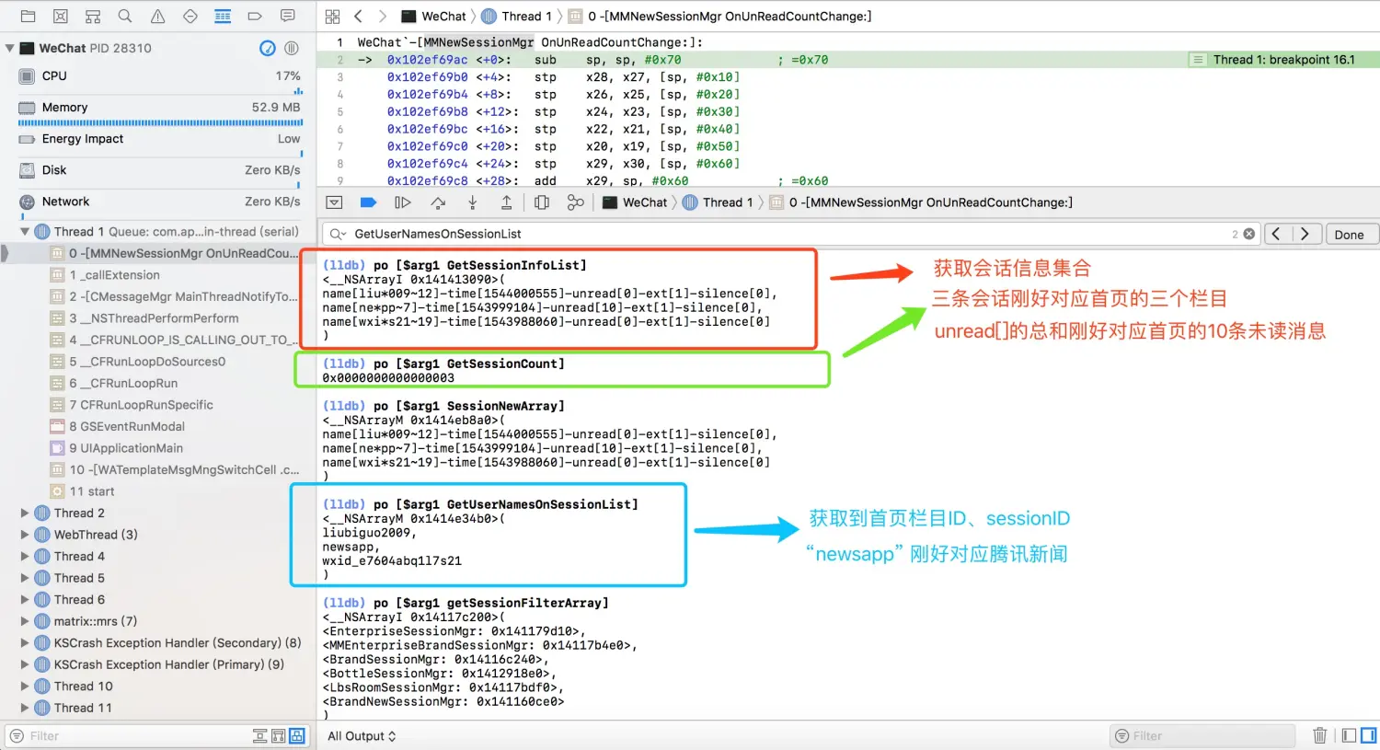1380x750 pixels.
Task: Click the debug gauge icon next to WeChat PID
Action: pyautogui.click(x=268, y=48)
